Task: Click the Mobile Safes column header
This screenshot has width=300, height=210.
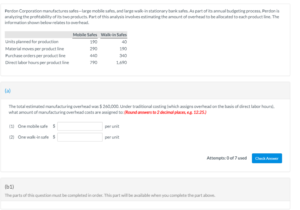Action: [85, 35]
